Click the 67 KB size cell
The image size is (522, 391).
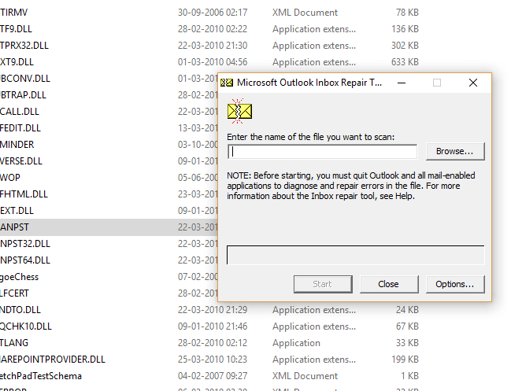point(407,326)
